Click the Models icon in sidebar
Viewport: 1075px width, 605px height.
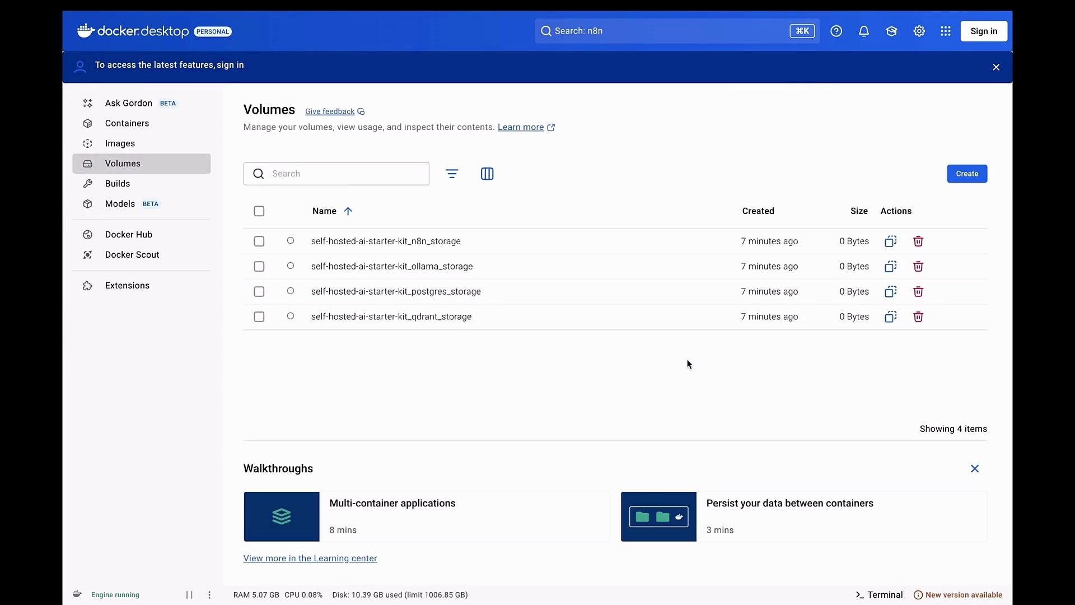coord(87,204)
